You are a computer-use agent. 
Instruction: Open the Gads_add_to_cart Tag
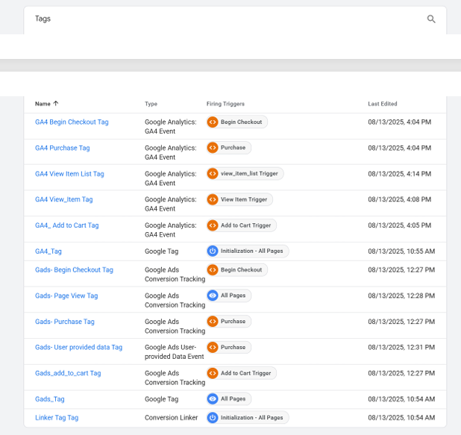coord(68,373)
